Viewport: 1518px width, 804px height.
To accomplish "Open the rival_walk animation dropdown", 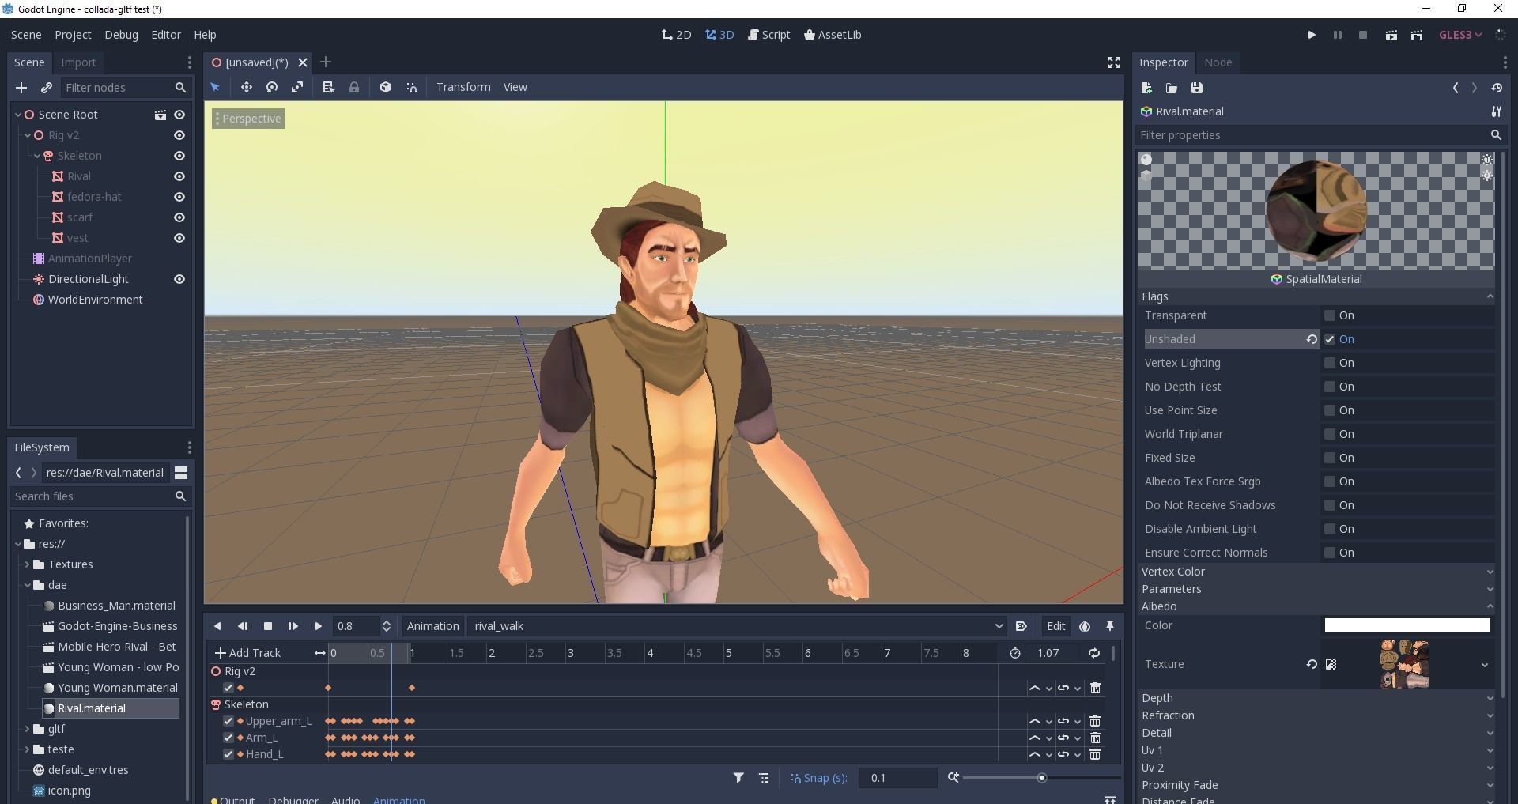I will [737, 626].
